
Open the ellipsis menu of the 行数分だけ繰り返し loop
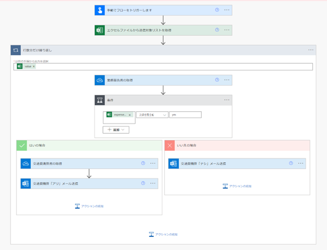coord(310,50)
